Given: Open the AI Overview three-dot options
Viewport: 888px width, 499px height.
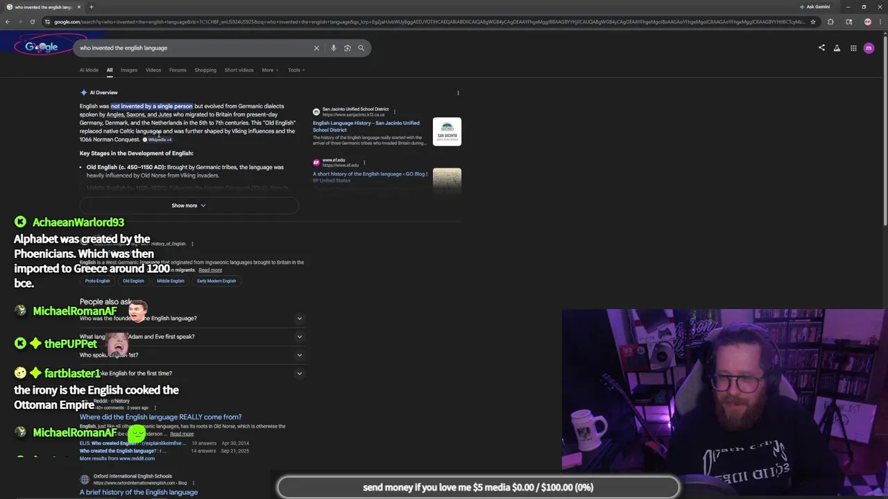Looking at the screenshot, I should click(458, 93).
